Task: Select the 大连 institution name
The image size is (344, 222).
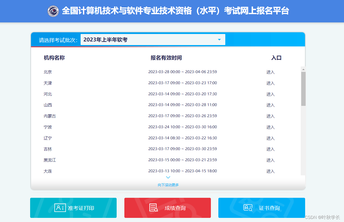Action: [x=48, y=171]
